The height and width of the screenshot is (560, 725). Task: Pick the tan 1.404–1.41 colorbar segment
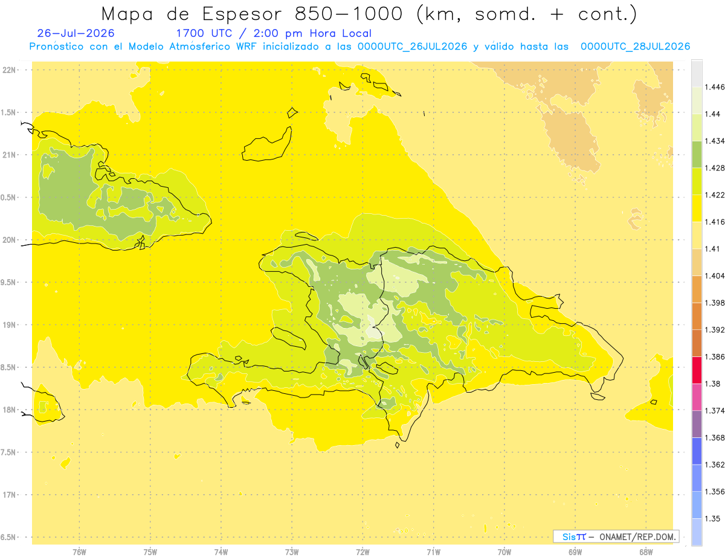(x=697, y=262)
